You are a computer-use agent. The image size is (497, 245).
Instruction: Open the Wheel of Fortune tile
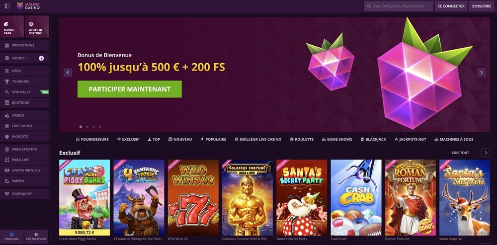click(37, 27)
